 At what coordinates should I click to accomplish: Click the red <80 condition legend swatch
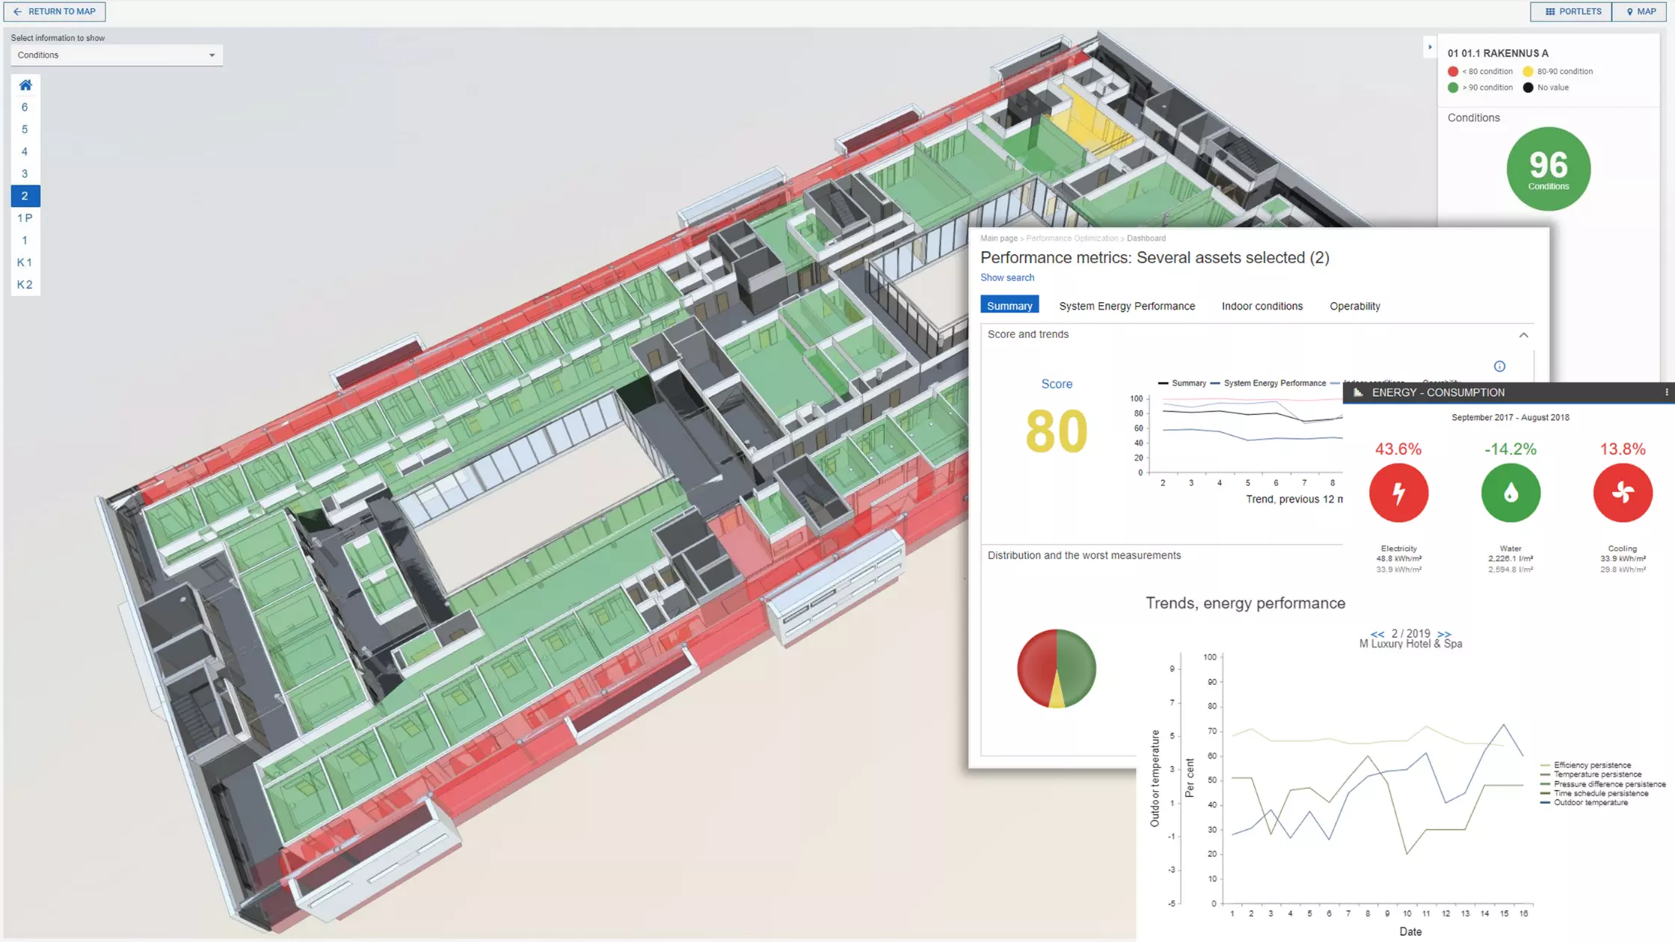pos(1453,71)
